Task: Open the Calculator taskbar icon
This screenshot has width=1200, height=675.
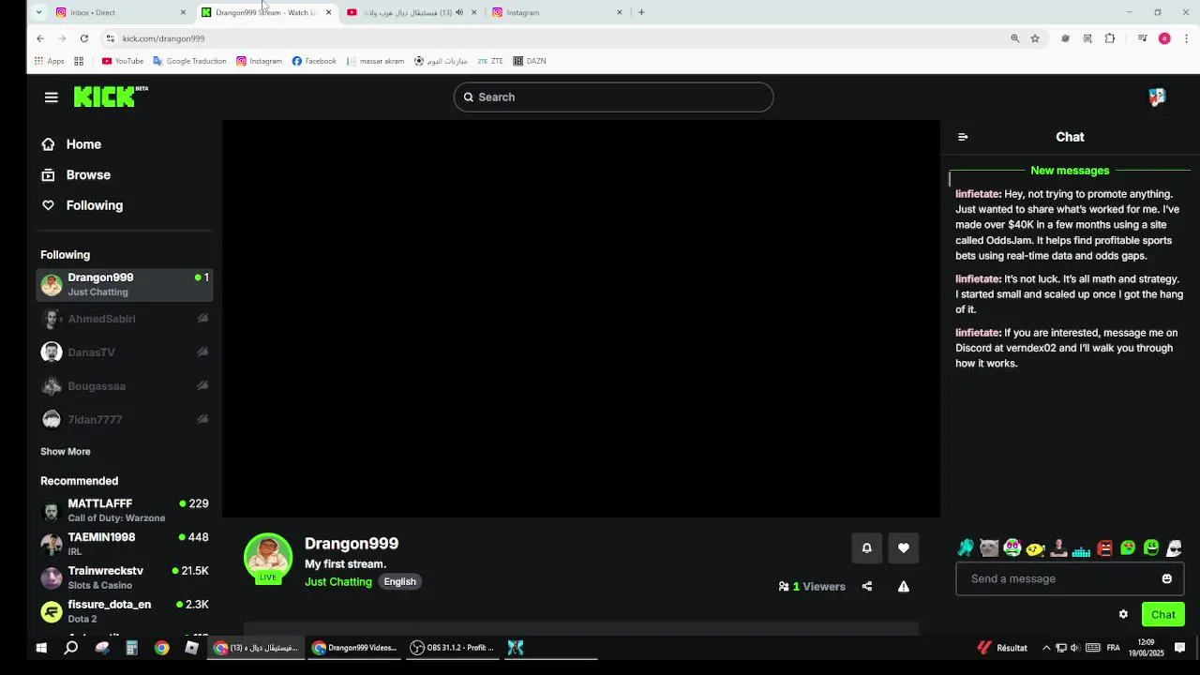Action: coord(132,648)
